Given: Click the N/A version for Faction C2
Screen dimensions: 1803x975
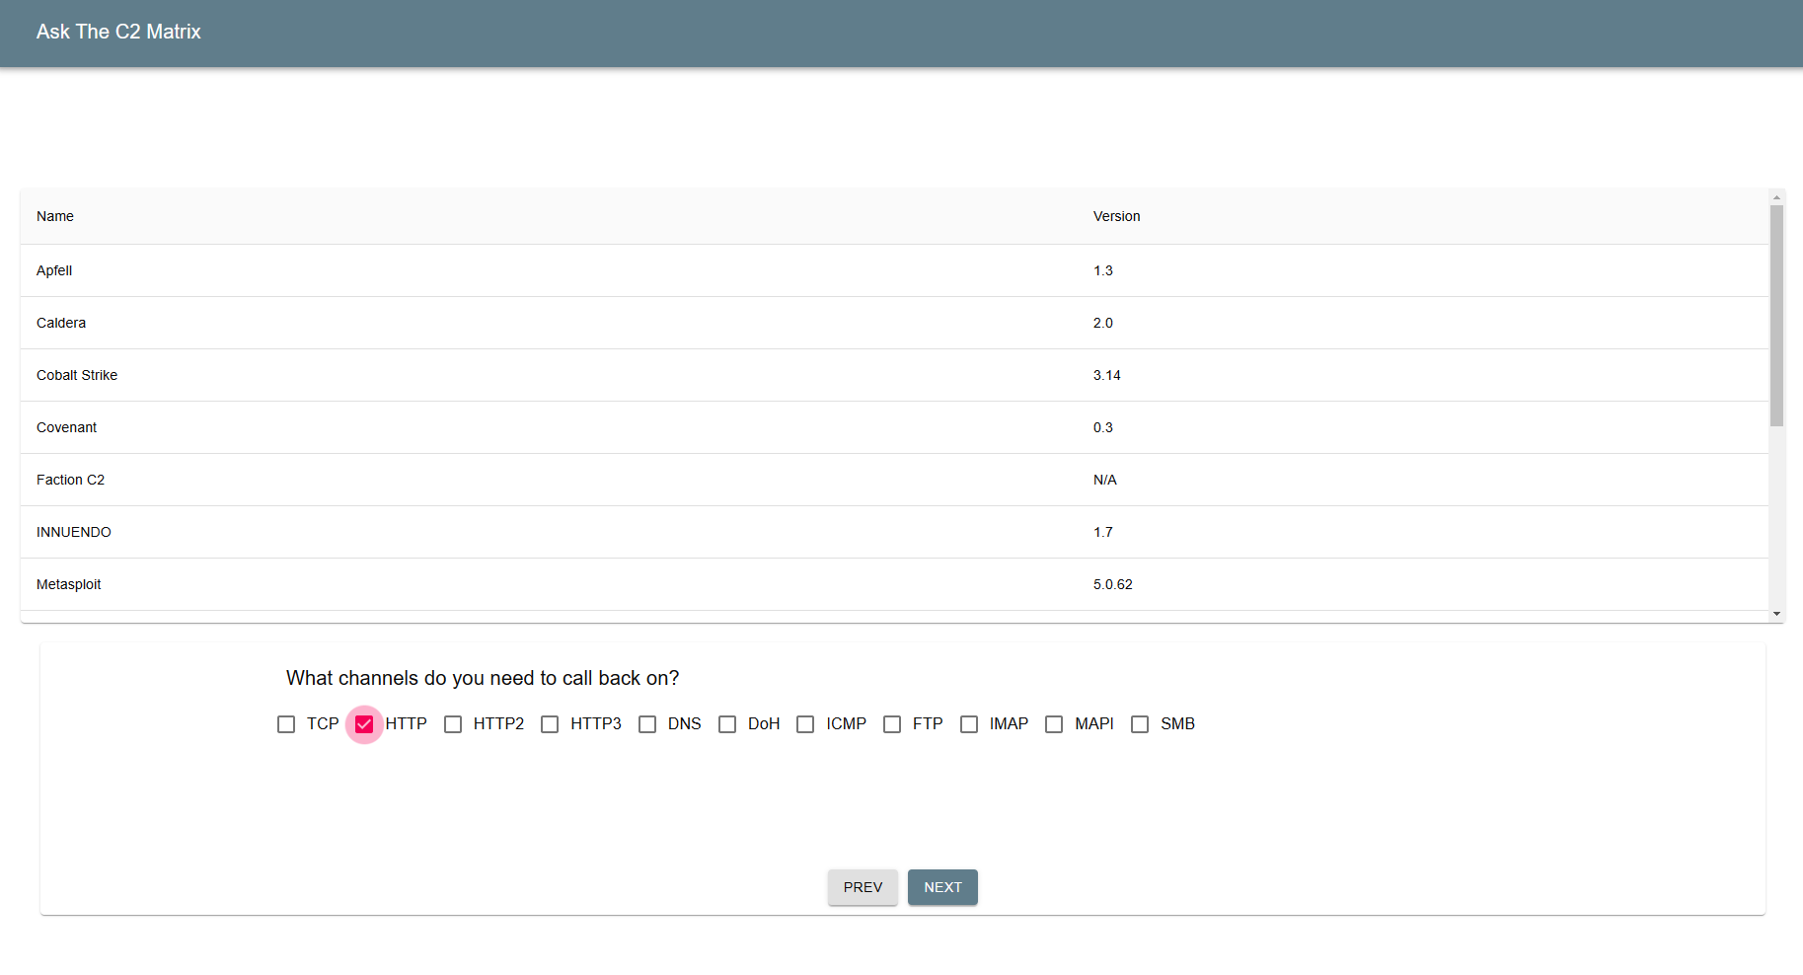Looking at the screenshot, I should pyautogui.click(x=1104, y=480).
